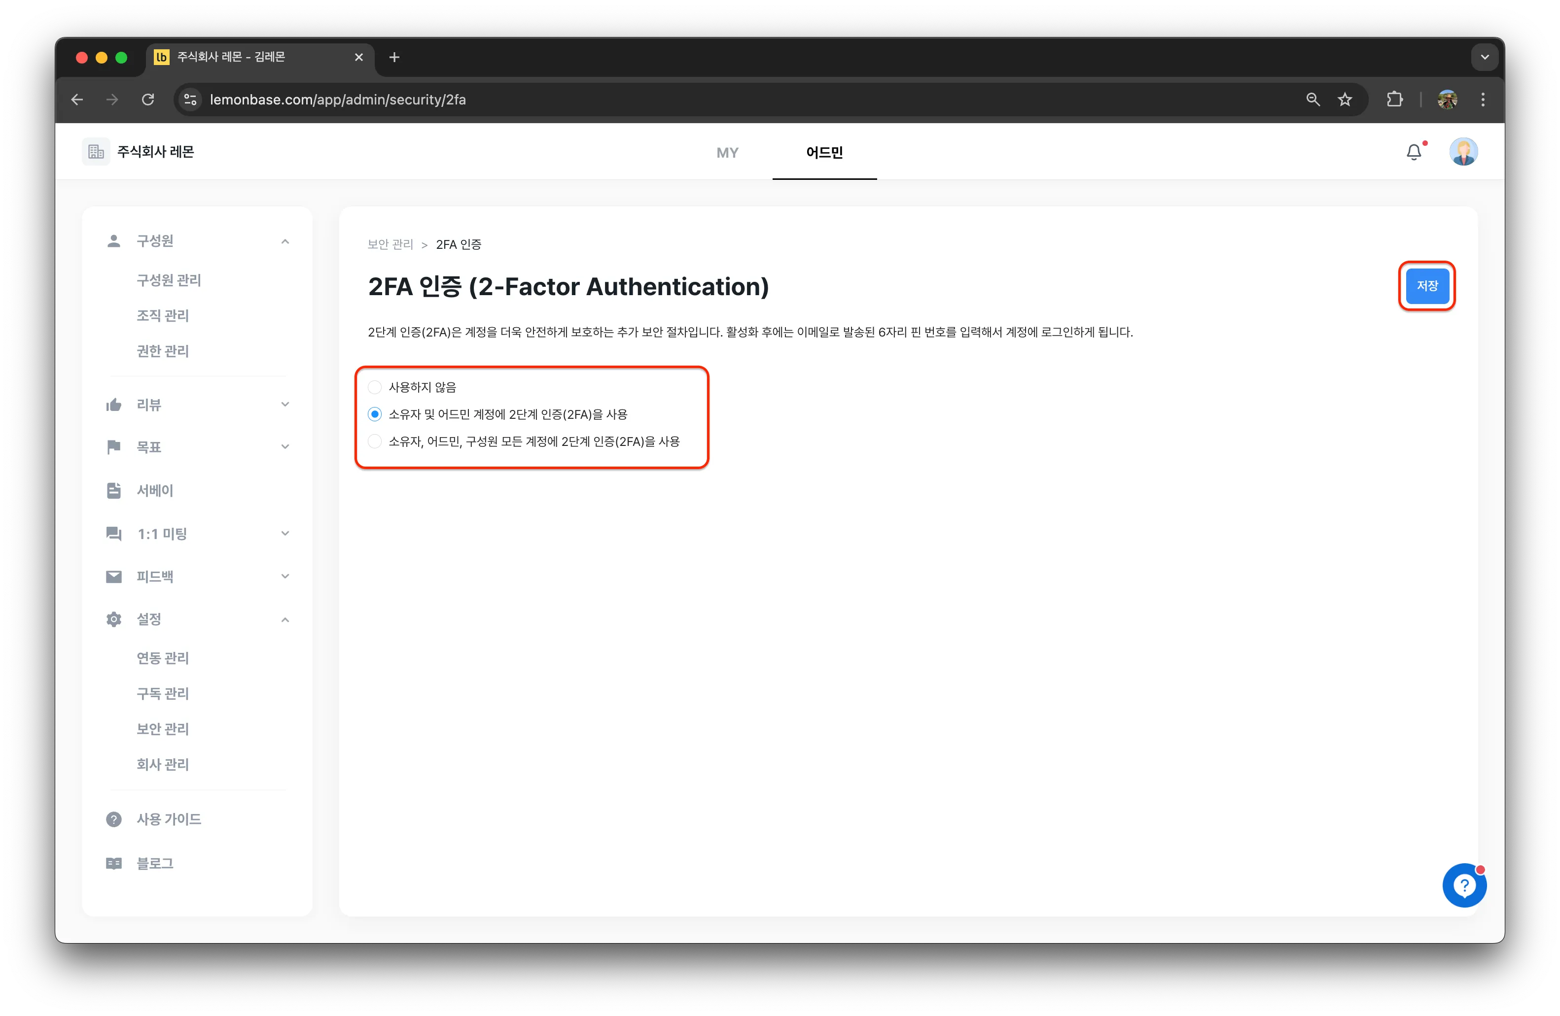Open 권한 관리 sidebar item
1560x1016 pixels.
coord(163,351)
